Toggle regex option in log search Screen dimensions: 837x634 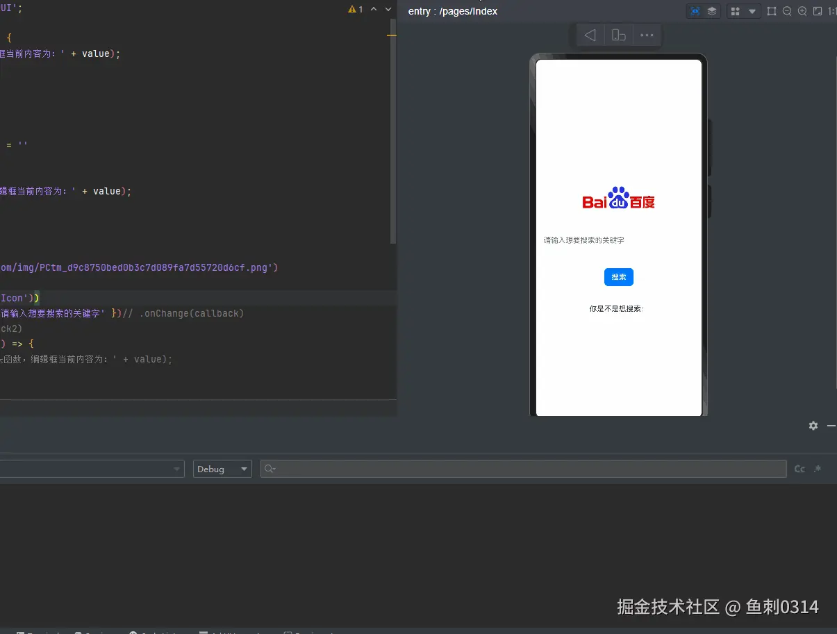[x=818, y=469]
